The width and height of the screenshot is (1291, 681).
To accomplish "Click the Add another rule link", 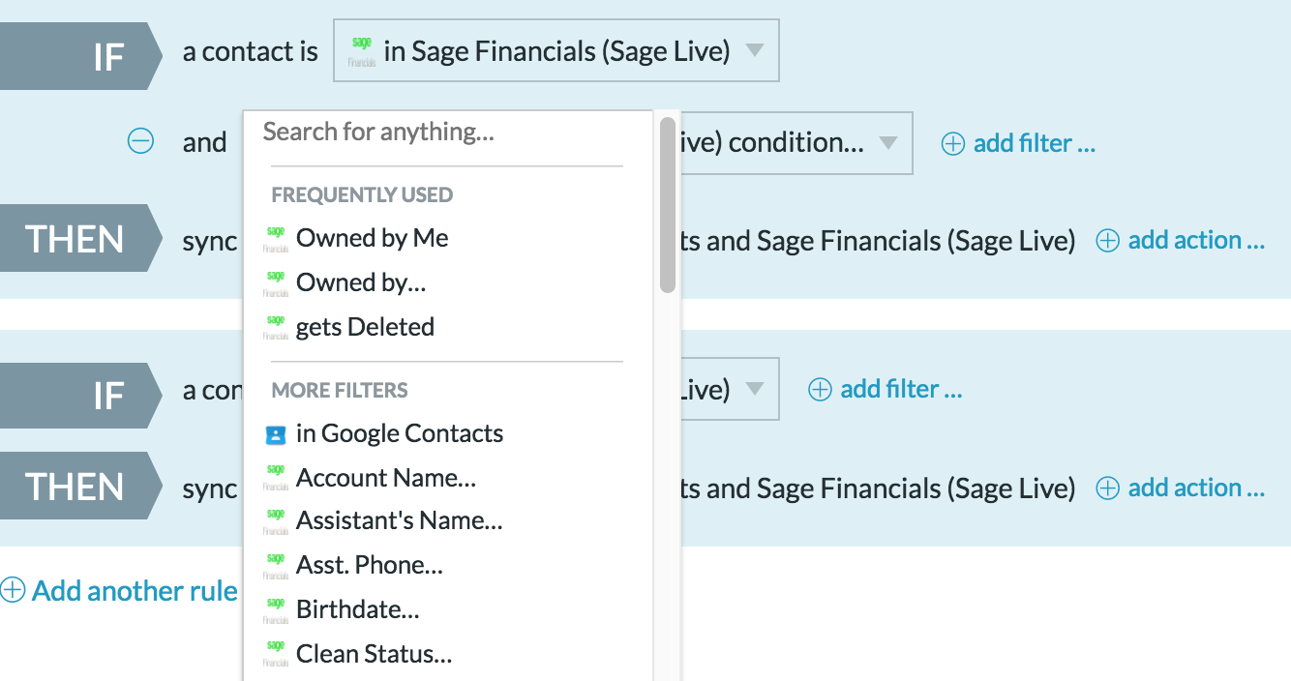I will [135, 591].
